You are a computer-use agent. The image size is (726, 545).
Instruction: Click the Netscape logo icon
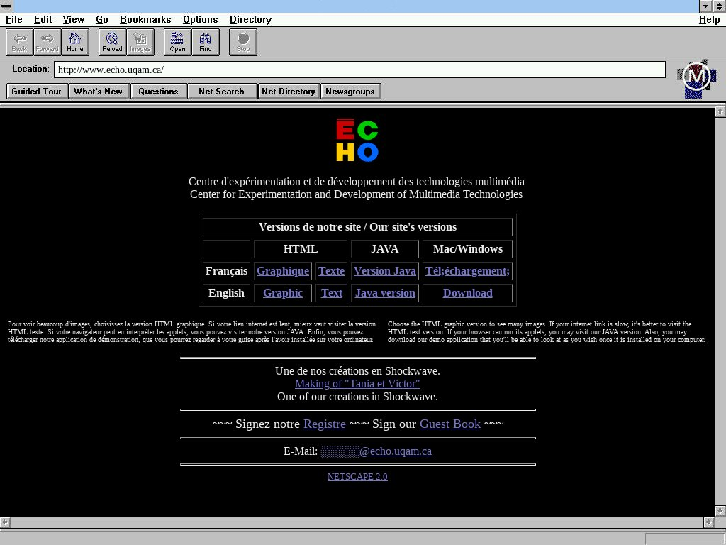tap(696, 78)
